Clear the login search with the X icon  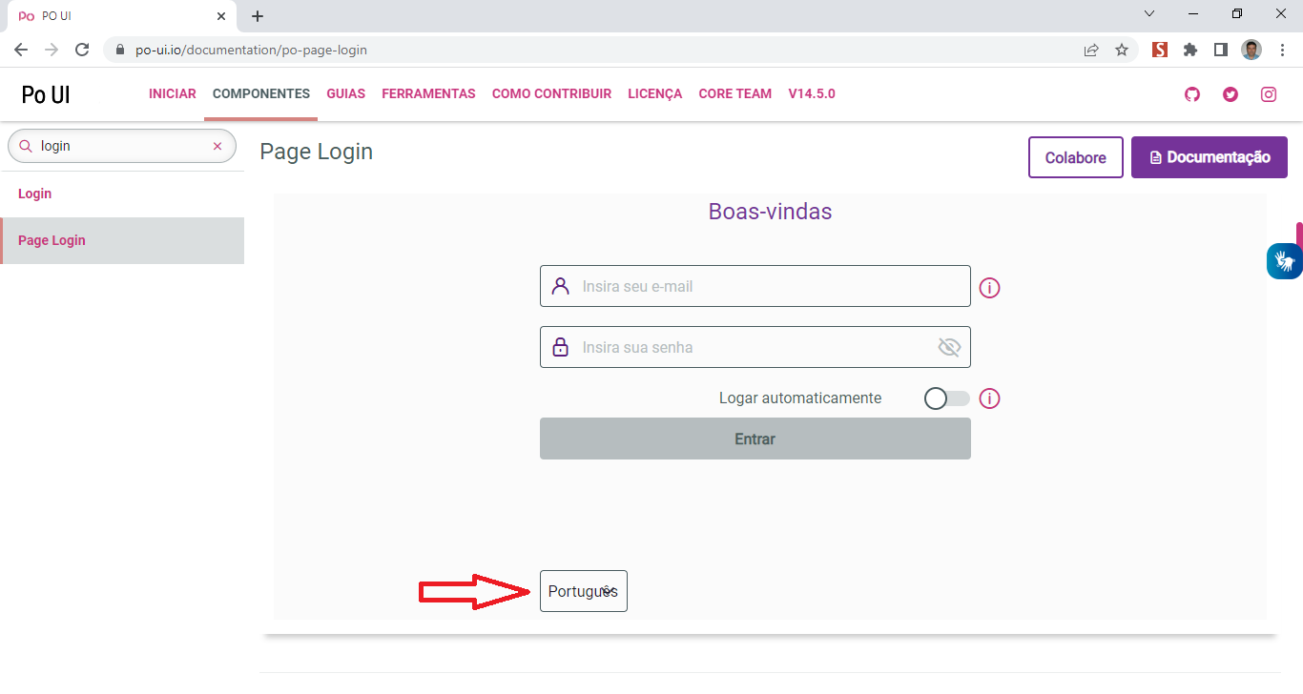pyautogui.click(x=217, y=145)
